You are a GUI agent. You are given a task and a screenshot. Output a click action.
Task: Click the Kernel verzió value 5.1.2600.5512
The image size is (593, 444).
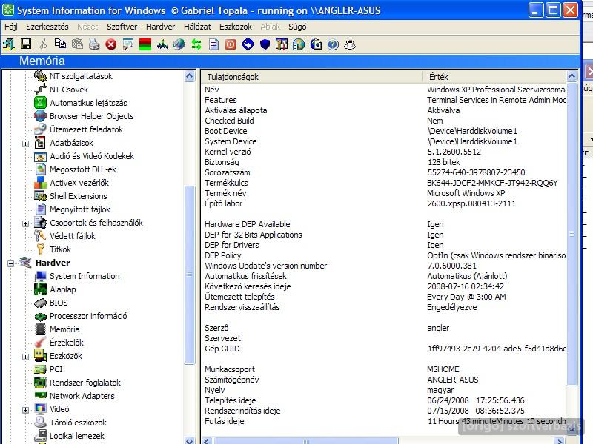[454, 152]
